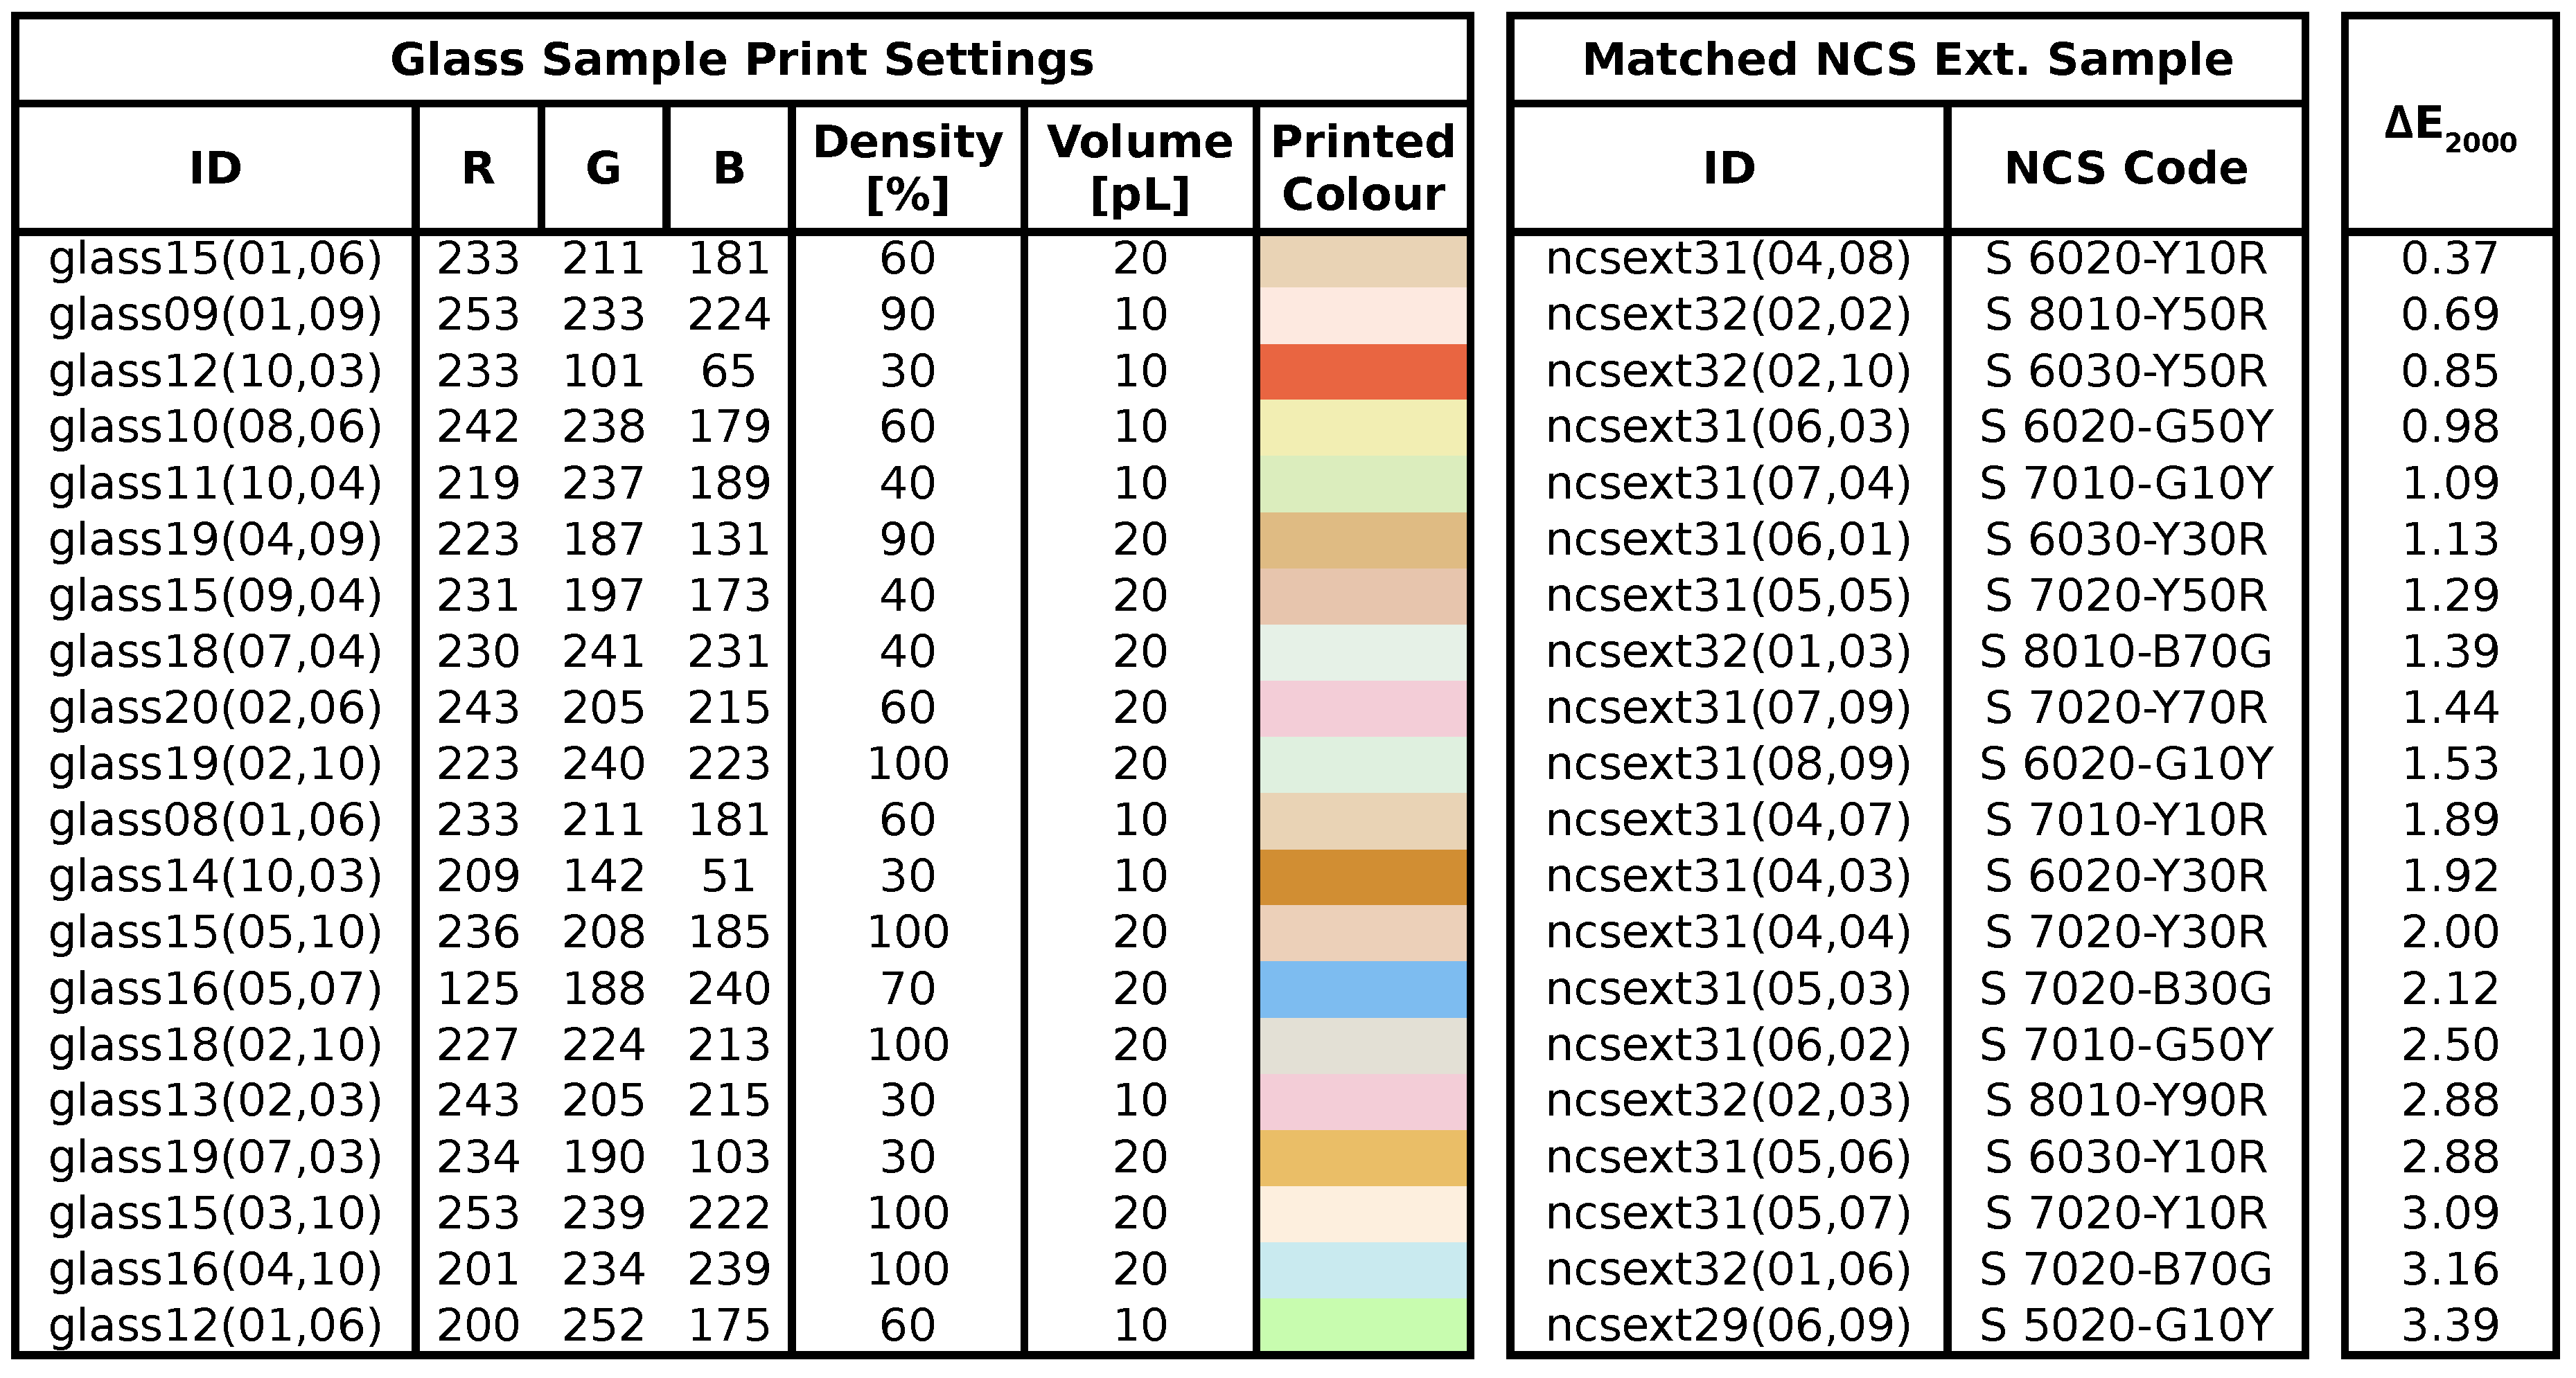Click the Printed Colour column header
Image resolution: width=2576 pixels, height=1378 pixels.
[x=1363, y=168]
